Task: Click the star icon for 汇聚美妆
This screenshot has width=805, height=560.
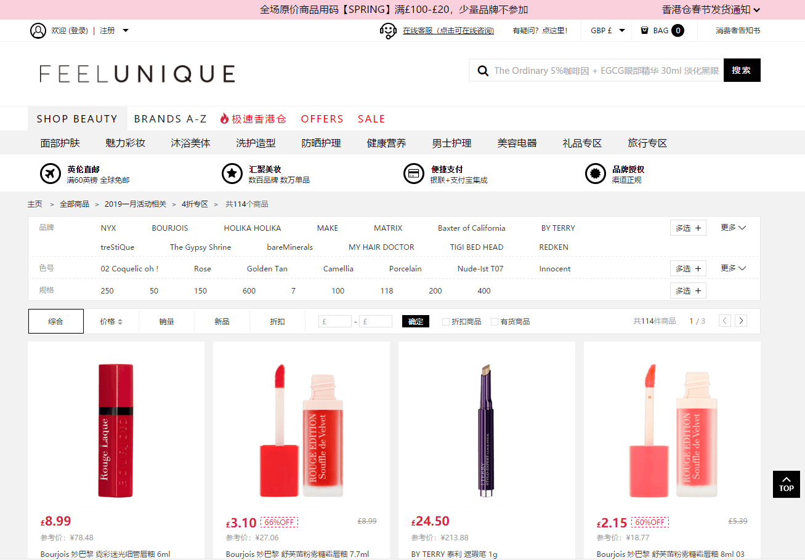Action: [x=232, y=174]
